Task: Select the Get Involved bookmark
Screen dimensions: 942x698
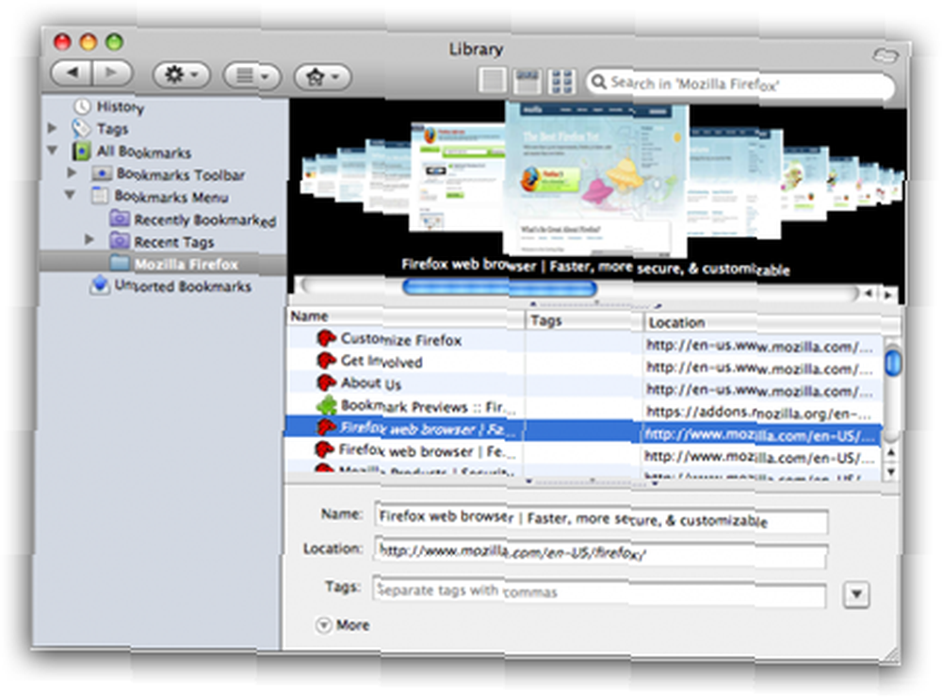Action: point(381,362)
